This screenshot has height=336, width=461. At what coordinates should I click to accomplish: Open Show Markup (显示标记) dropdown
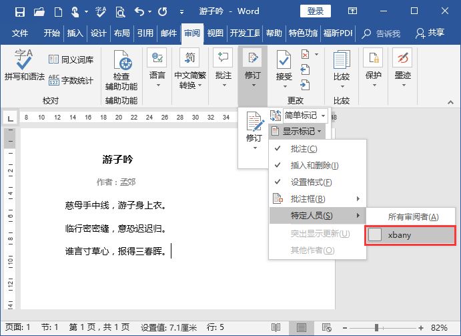pyautogui.click(x=296, y=131)
